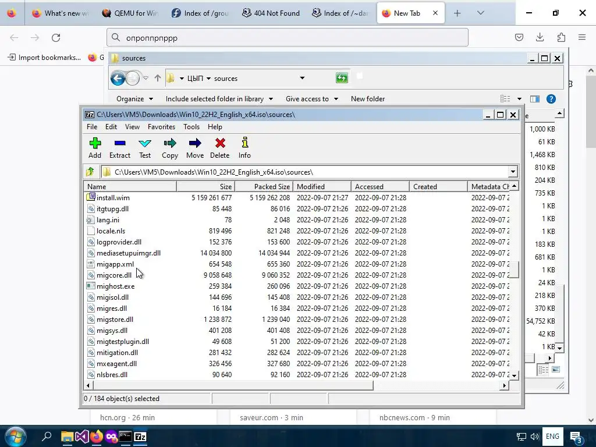Click the green Refresh button in Explorer

tap(342, 78)
